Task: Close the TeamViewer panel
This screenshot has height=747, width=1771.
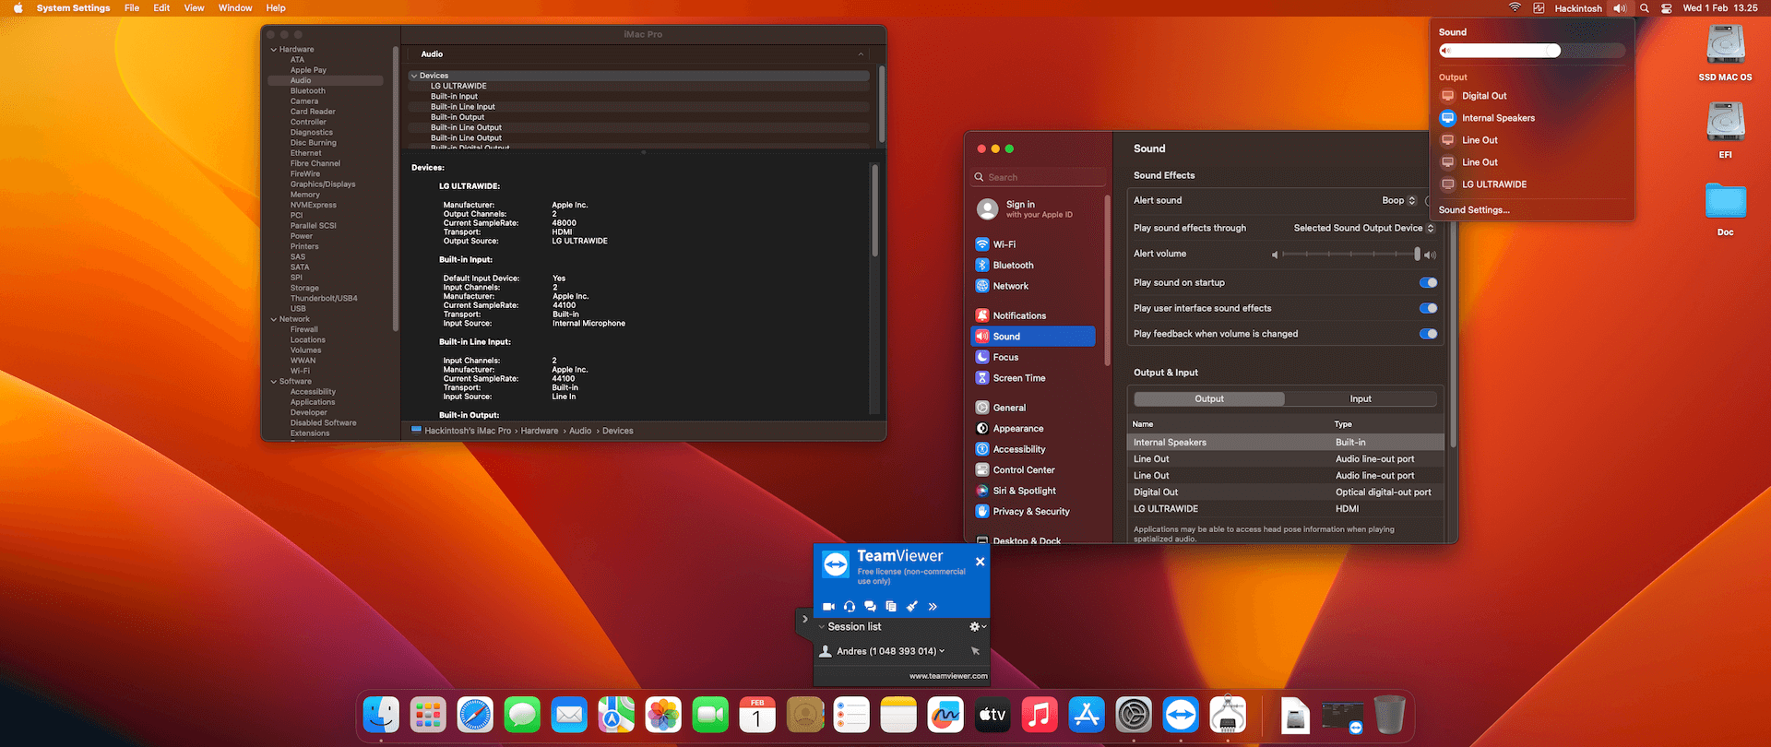Action: 980,562
